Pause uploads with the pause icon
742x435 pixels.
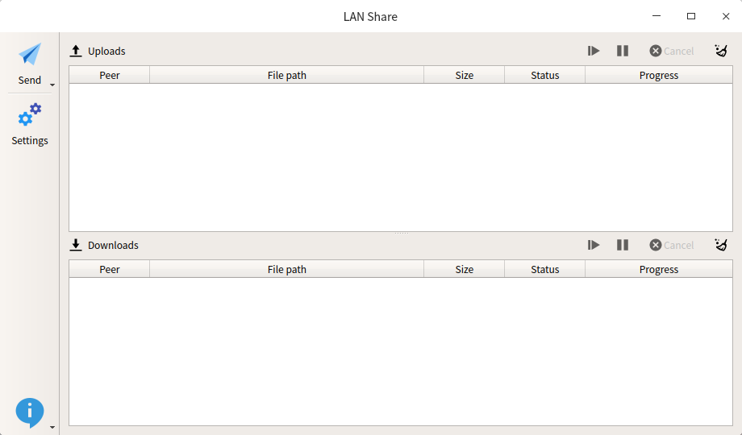pos(623,51)
